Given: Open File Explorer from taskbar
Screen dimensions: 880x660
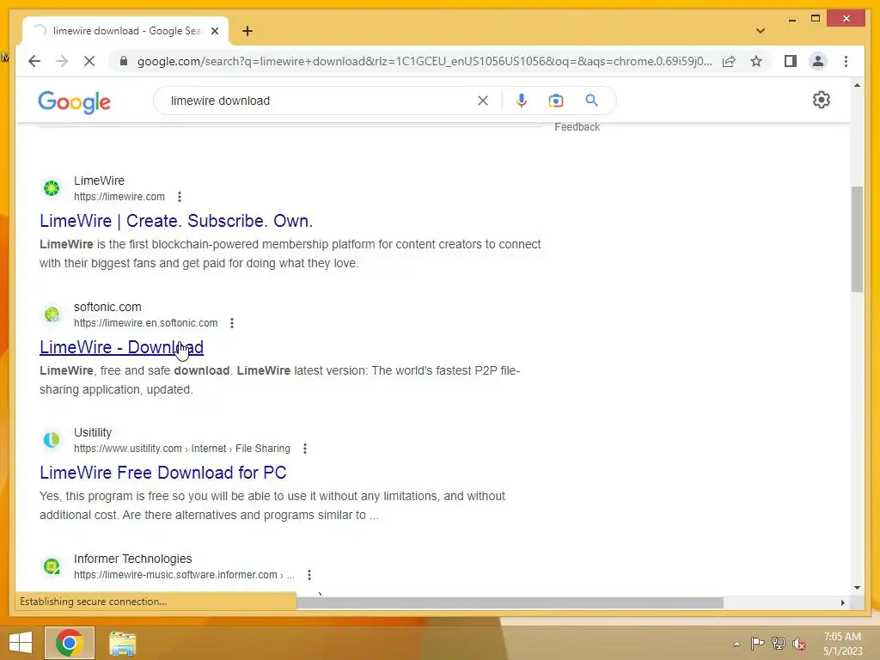Looking at the screenshot, I should point(122,644).
